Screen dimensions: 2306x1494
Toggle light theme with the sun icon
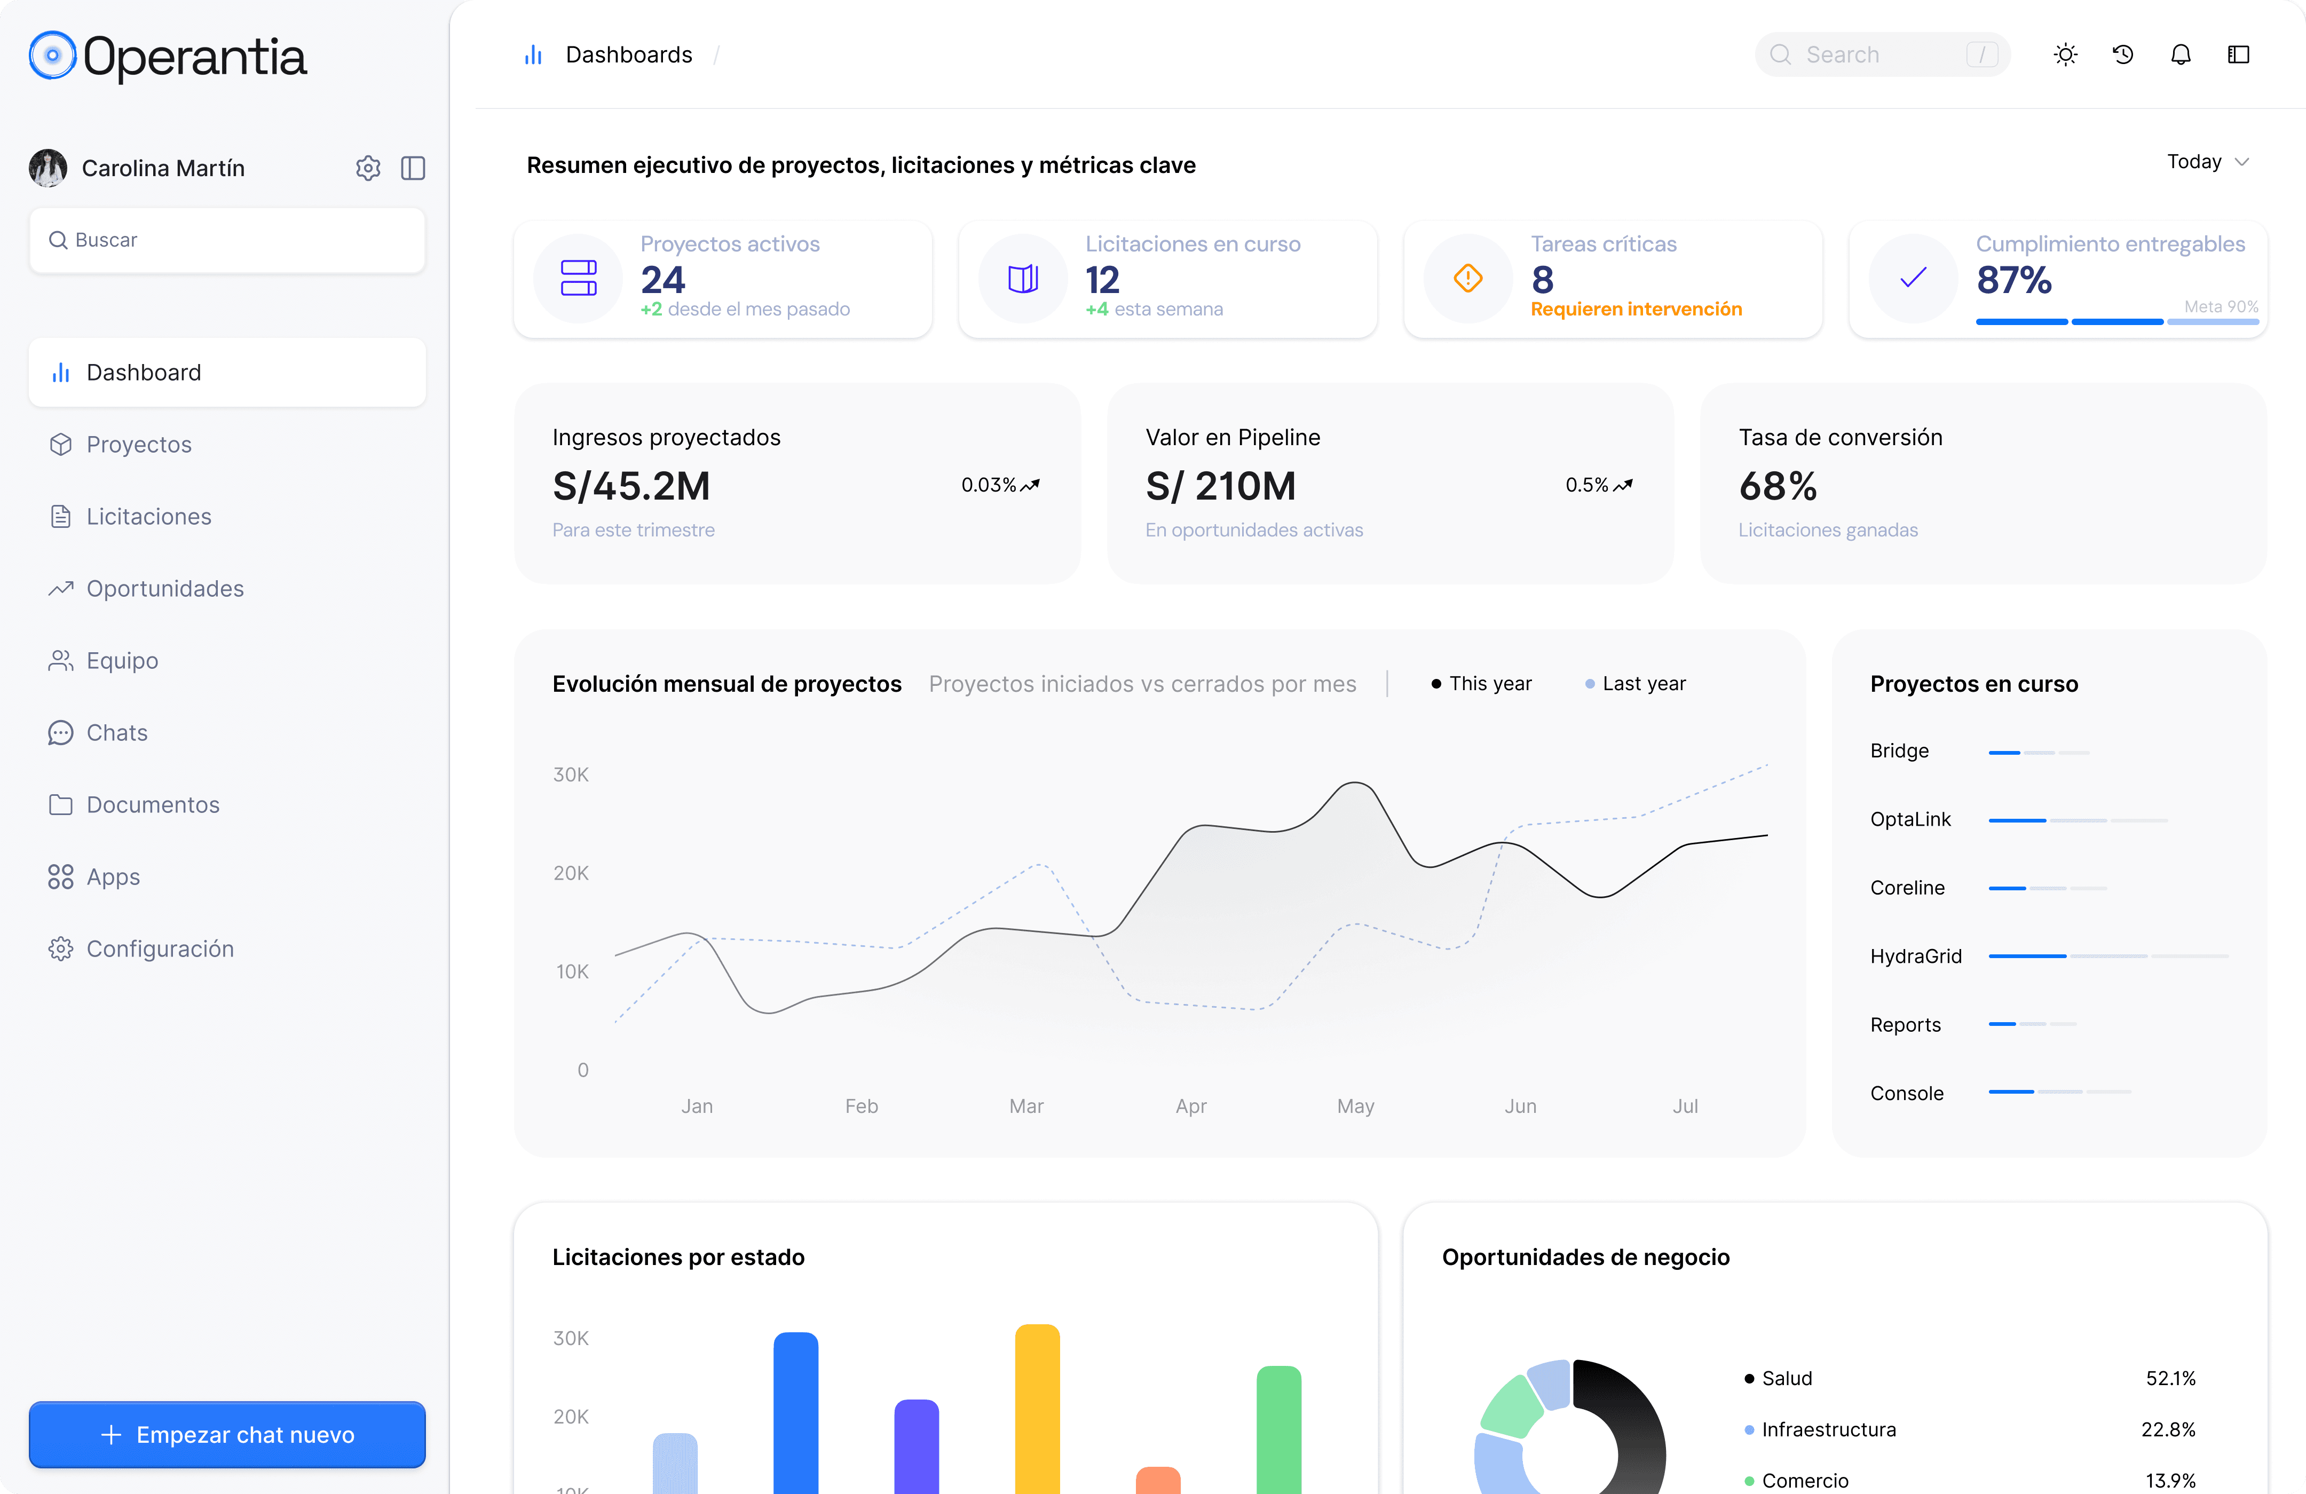click(x=2066, y=55)
